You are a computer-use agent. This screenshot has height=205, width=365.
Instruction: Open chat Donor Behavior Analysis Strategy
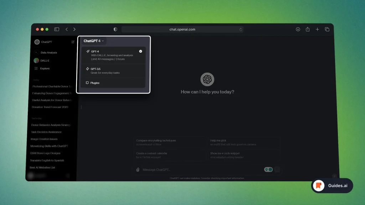[x=51, y=125]
